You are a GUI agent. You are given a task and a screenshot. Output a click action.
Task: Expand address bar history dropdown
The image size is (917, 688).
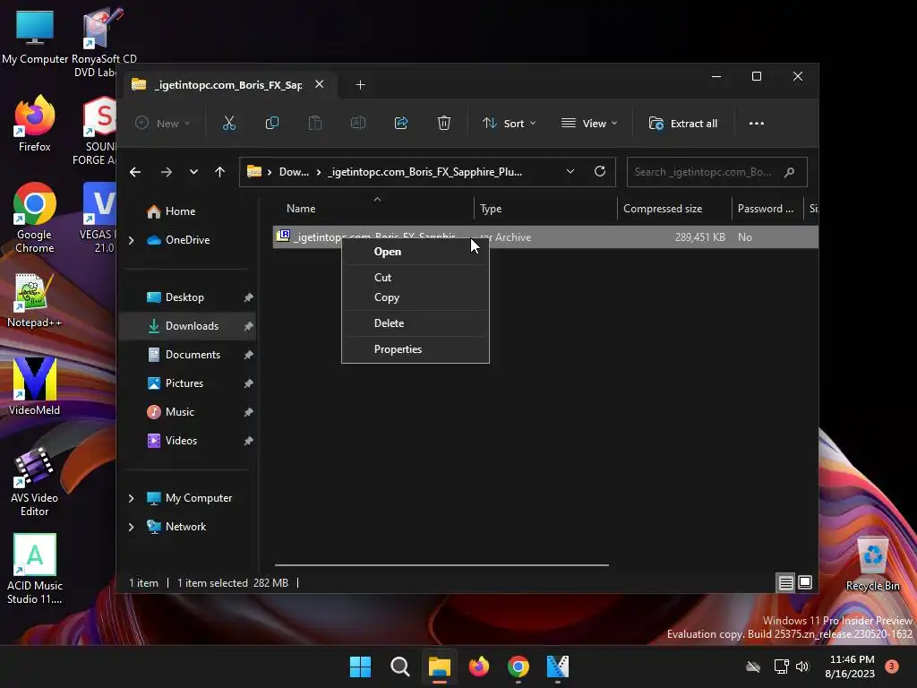tap(570, 171)
